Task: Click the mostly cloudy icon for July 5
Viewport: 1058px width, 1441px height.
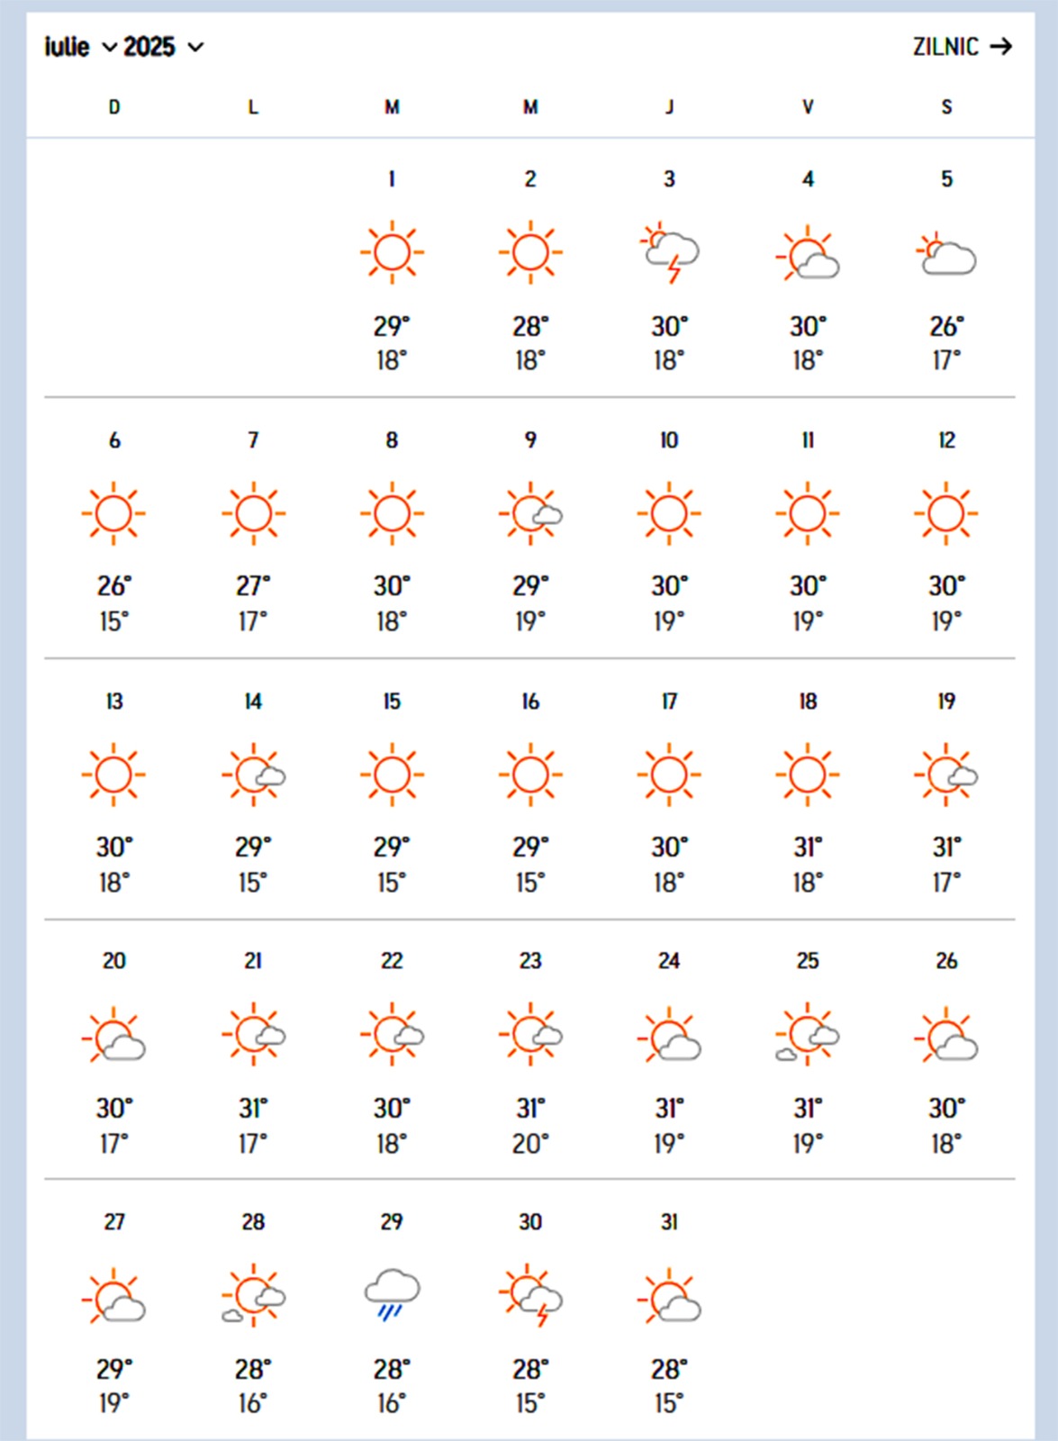Action: 946,254
